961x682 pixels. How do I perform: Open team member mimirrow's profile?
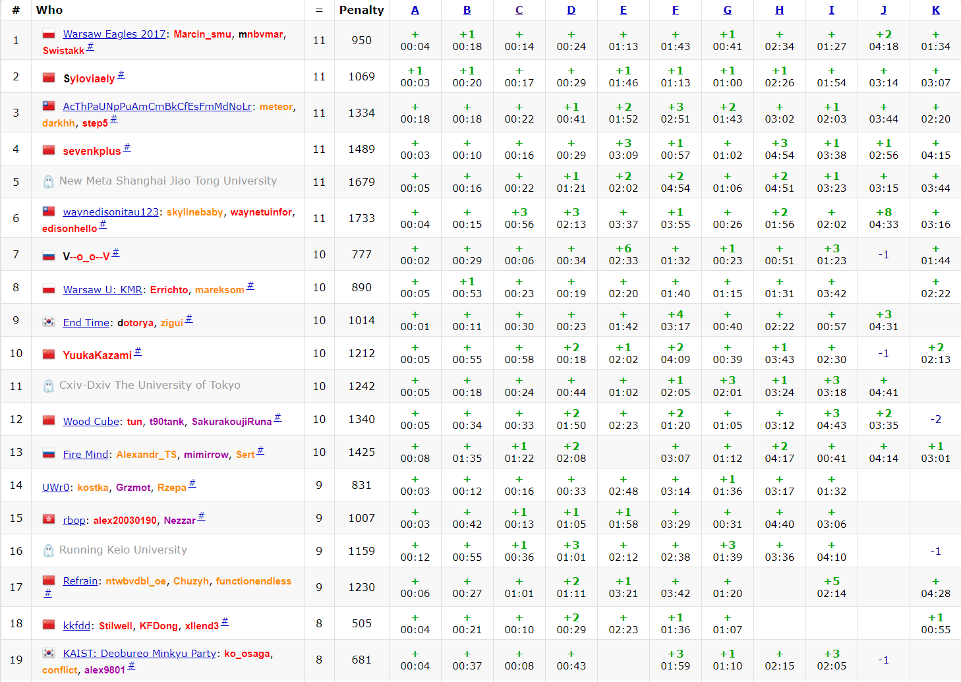206,455
